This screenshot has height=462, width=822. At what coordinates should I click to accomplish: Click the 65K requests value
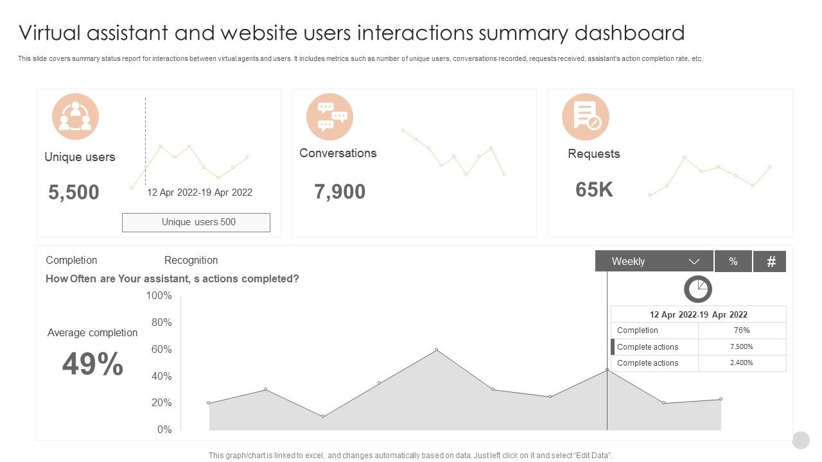click(x=594, y=190)
